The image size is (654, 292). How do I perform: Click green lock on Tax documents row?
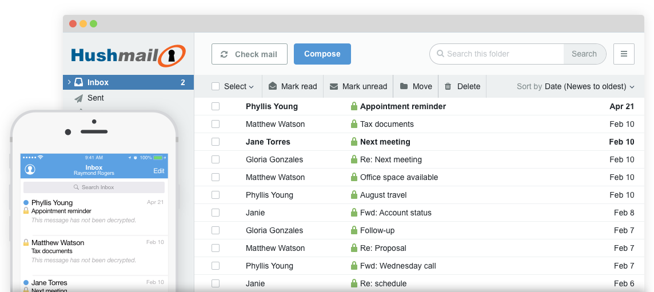pyautogui.click(x=354, y=124)
